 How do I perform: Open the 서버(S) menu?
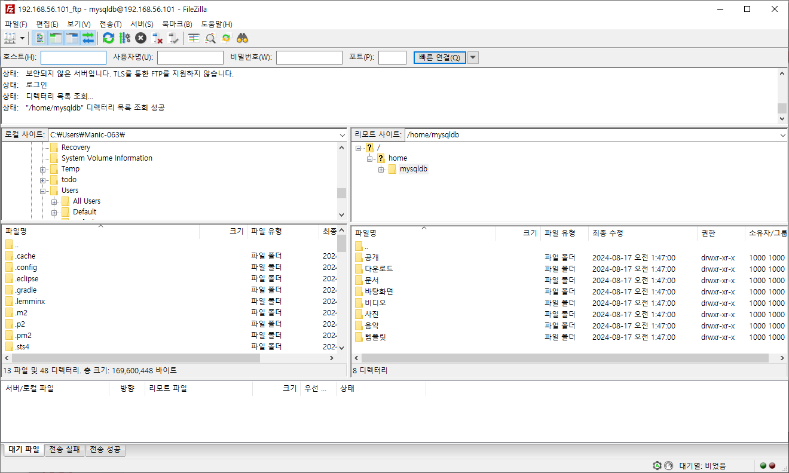[x=142, y=24]
